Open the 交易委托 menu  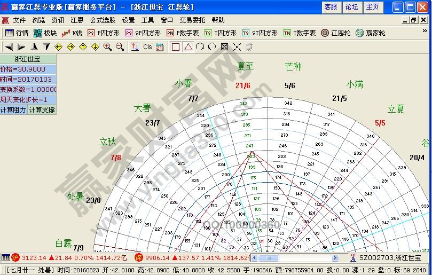pyautogui.click(x=192, y=20)
